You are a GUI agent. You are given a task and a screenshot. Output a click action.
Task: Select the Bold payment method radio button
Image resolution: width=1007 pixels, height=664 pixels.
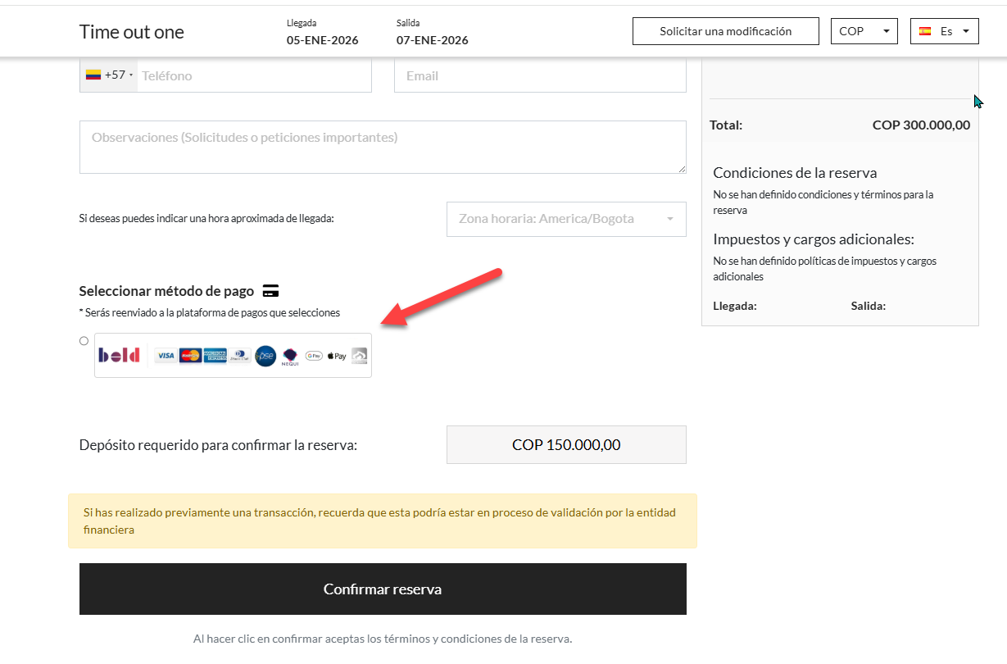click(84, 341)
